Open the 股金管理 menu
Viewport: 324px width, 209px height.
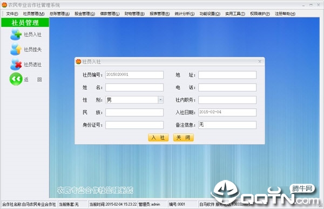click(x=85, y=13)
